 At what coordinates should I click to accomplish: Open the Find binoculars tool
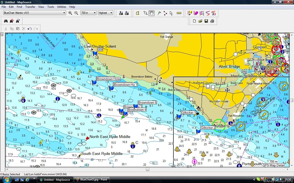point(5,21)
